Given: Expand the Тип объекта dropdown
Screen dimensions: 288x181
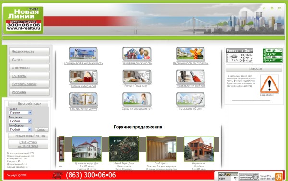Looking at the screenshot, I should [20, 129].
